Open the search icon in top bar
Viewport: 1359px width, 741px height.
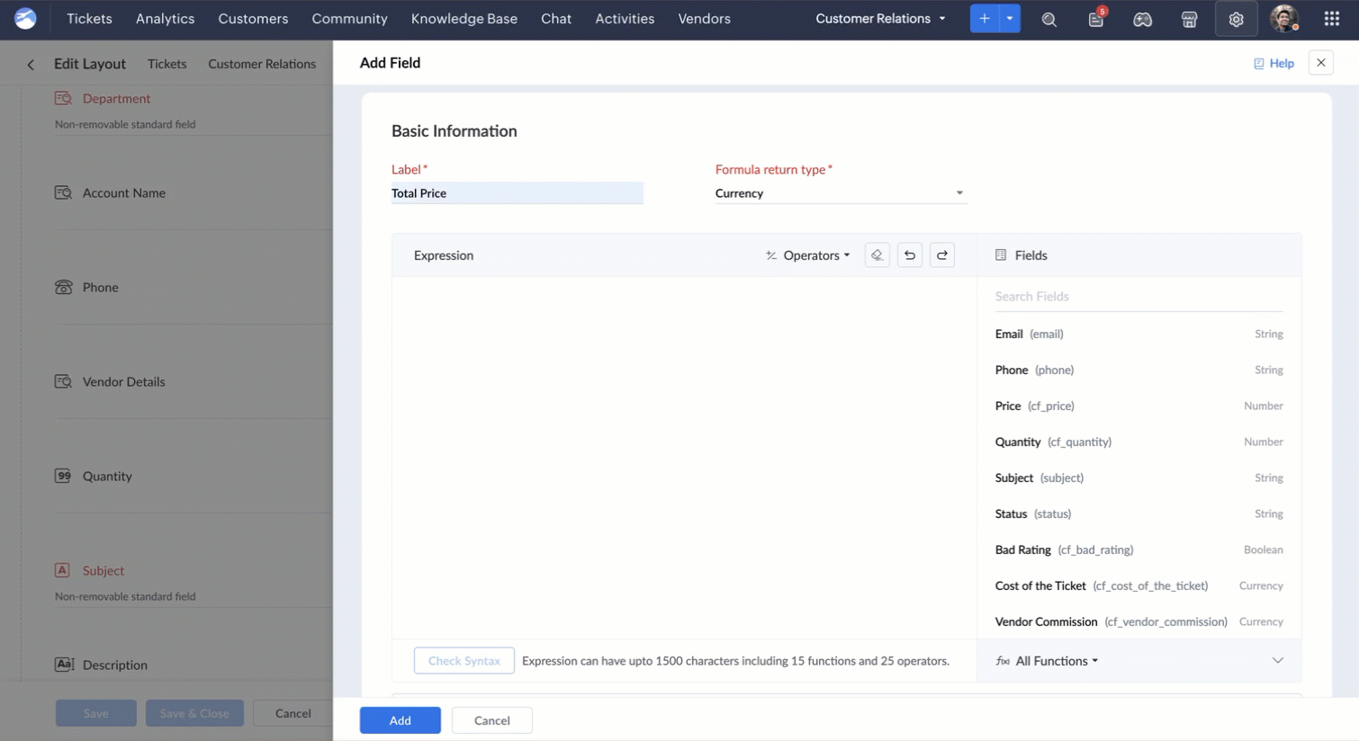tap(1048, 19)
